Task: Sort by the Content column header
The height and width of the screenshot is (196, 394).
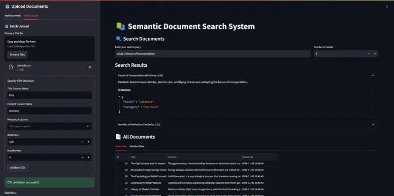Action: coord(203,157)
